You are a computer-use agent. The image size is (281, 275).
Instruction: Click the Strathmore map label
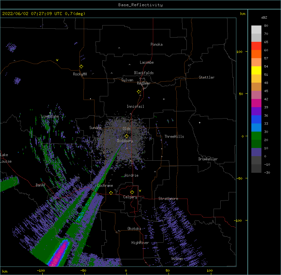(168, 199)
